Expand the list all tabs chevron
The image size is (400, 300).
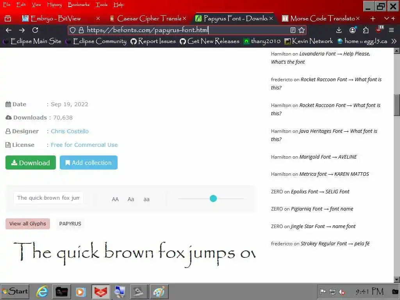click(387, 18)
